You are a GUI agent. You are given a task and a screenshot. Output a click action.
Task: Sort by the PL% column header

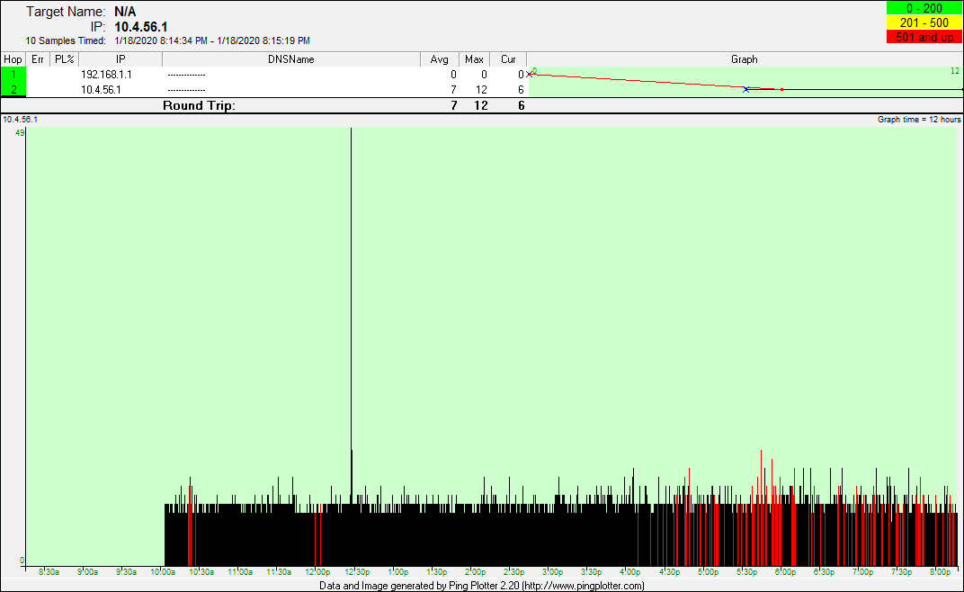64,59
